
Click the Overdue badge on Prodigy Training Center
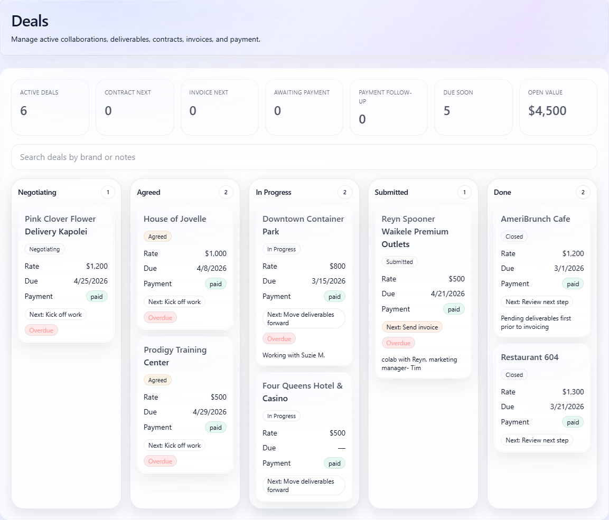coord(161,461)
